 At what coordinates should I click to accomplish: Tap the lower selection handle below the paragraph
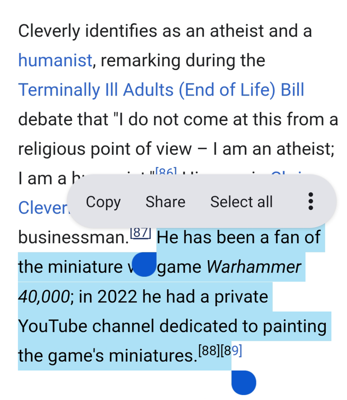click(x=244, y=383)
